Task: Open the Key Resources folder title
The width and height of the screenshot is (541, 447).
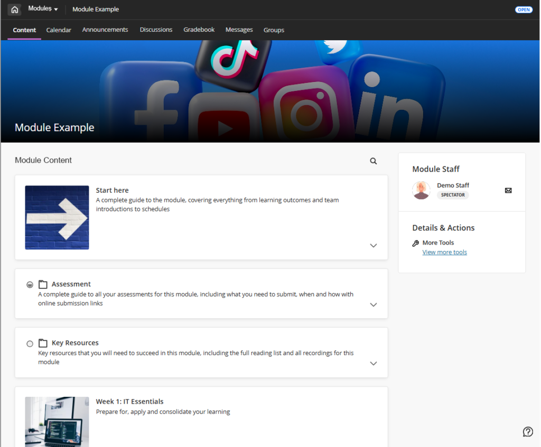Action: point(75,343)
